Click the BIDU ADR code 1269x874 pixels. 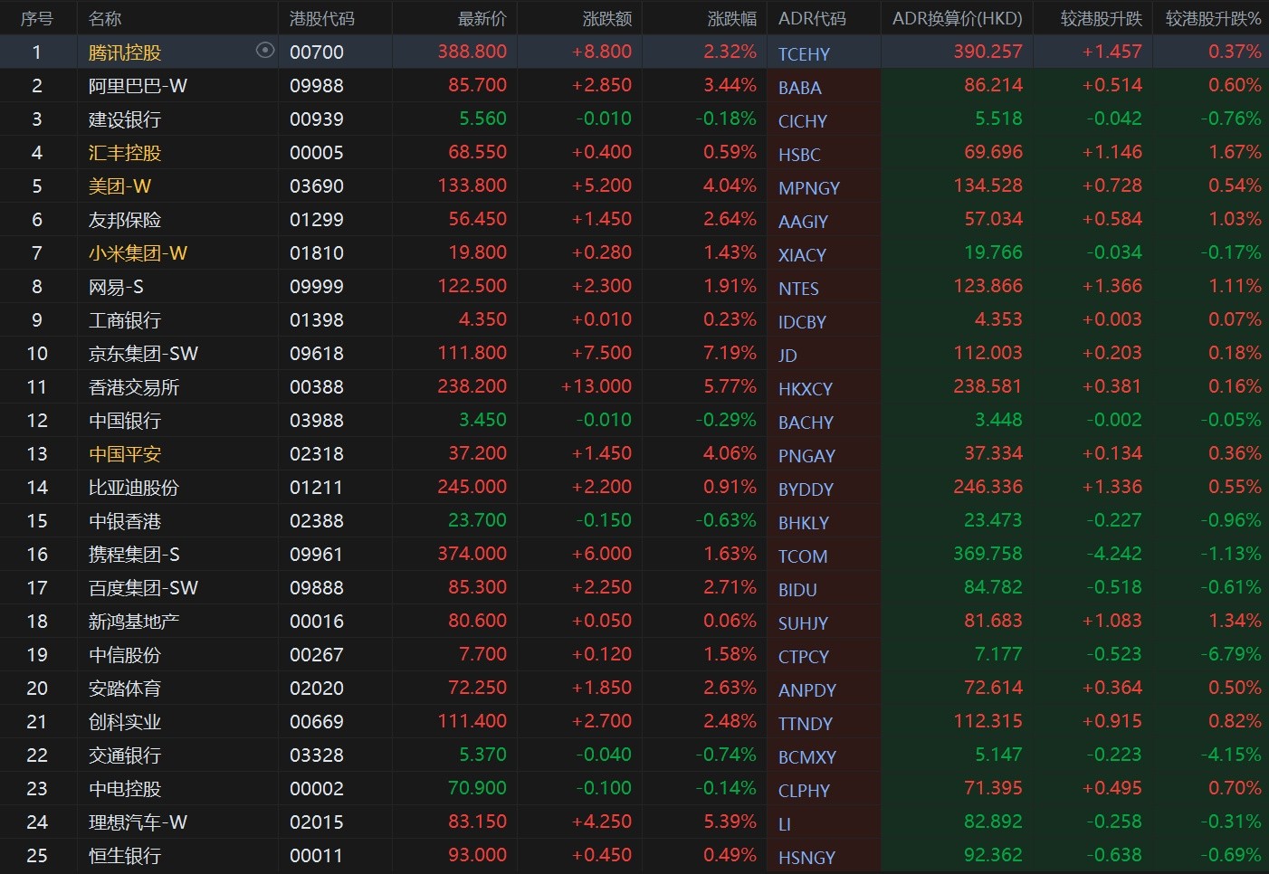[x=797, y=590]
